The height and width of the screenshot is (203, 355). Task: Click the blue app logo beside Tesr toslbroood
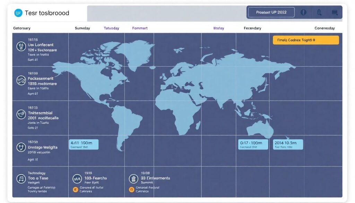click(18, 13)
